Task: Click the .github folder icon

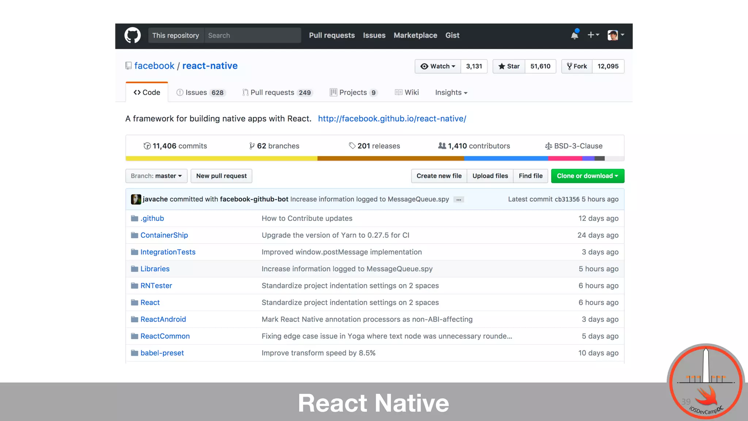Action: pos(134,219)
